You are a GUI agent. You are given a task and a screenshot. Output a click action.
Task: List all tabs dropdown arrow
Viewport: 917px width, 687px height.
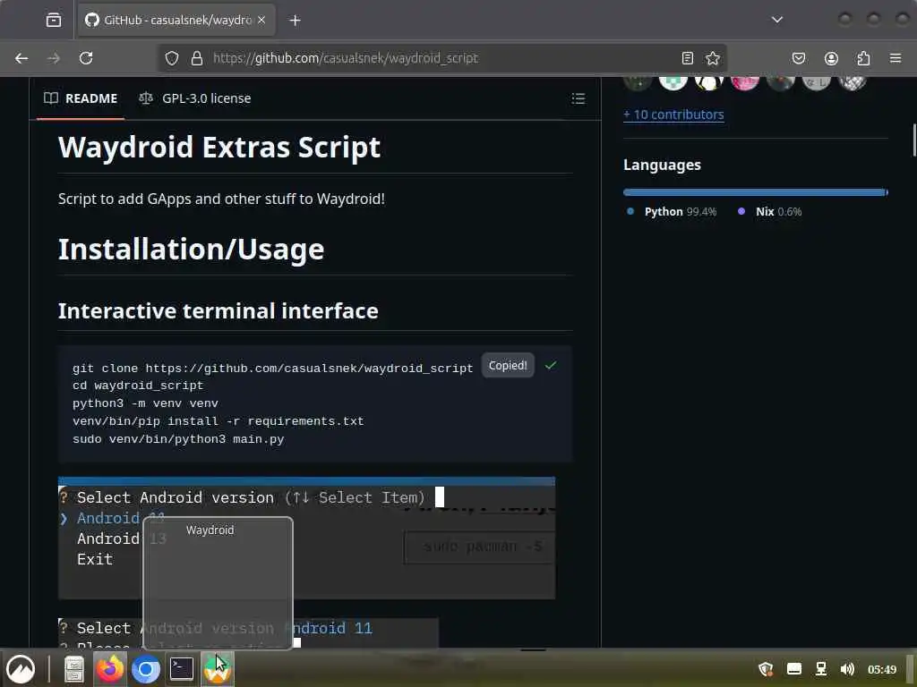[776, 20]
